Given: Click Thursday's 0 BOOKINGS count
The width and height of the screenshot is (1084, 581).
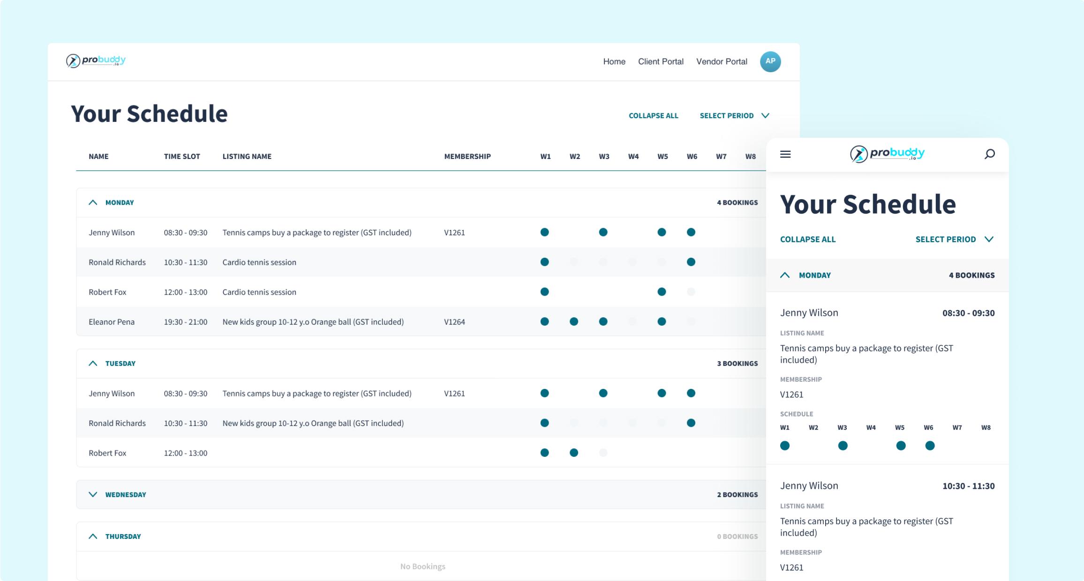Looking at the screenshot, I should coord(737,536).
